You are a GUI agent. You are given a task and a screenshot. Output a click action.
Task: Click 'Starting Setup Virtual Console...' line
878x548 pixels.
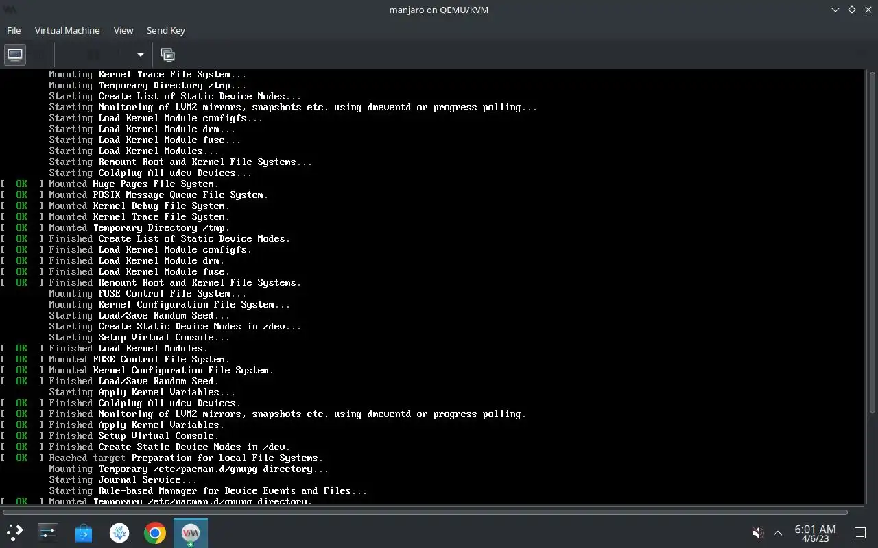pos(139,337)
